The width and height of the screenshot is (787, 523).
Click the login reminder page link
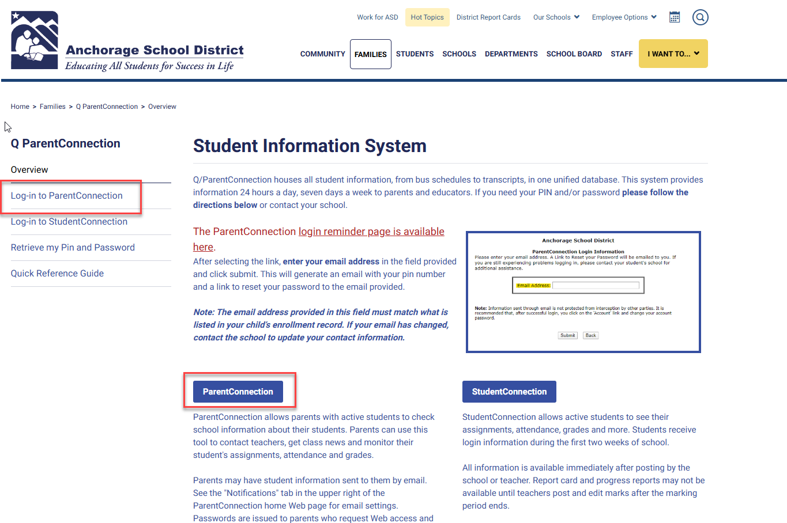[371, 232]
